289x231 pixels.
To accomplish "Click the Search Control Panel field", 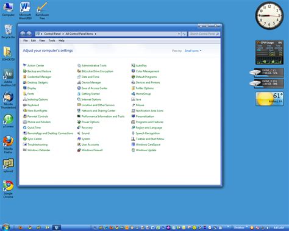I will (204, 34).
